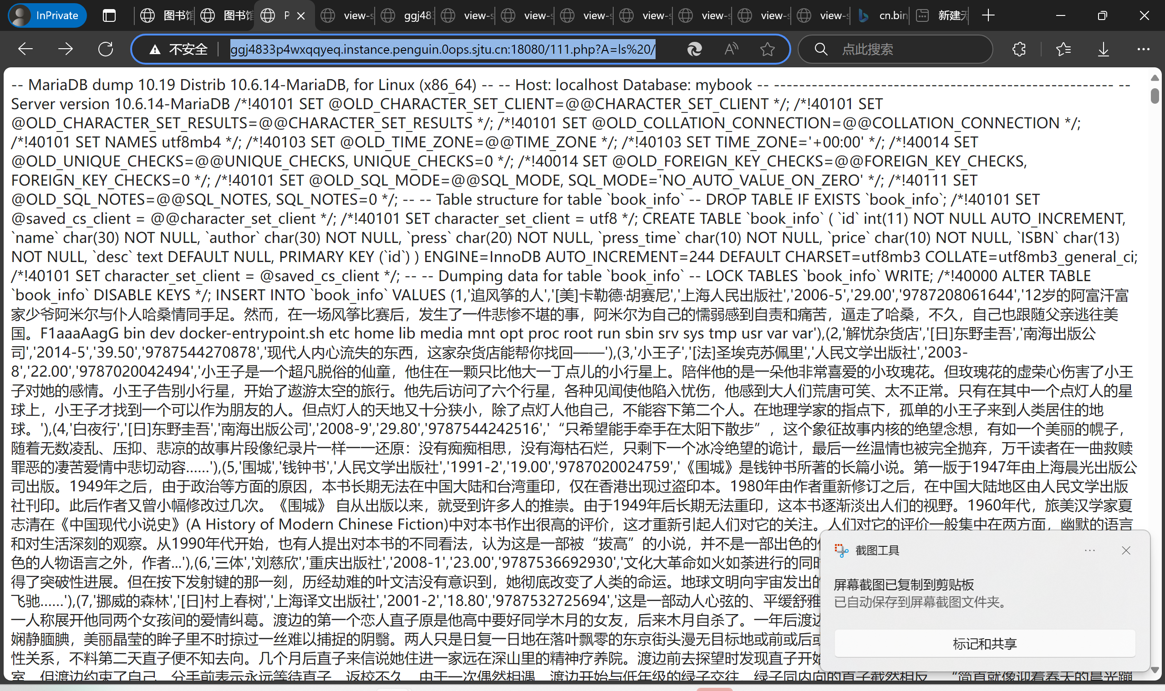
Task: Click the browser Back arrow
Action: pyautogui.click(x=25, y=49)
